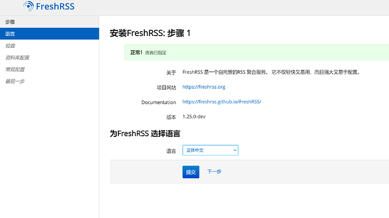Click the 步骤 sidebar header

(50, 22)
